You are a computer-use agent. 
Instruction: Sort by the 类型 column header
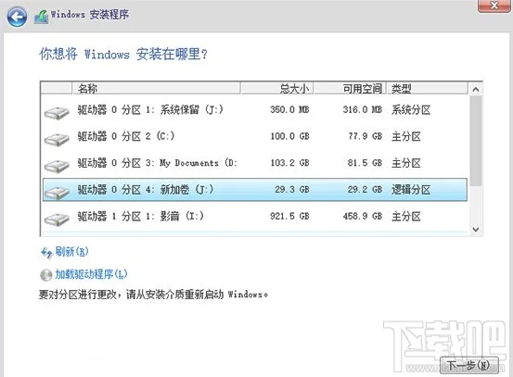427,88
